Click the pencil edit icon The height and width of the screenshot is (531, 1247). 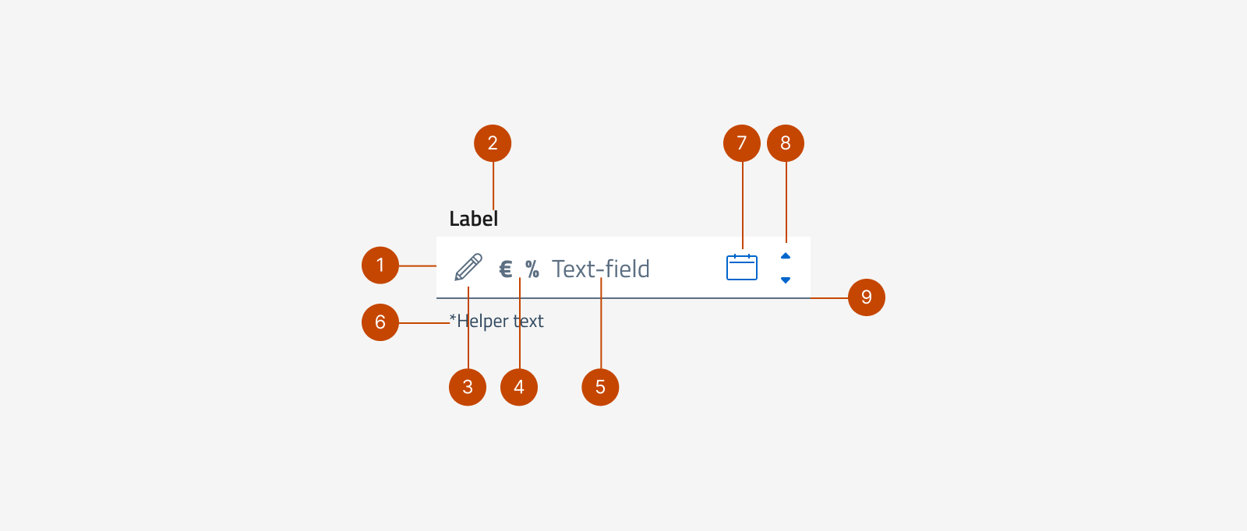468,267
